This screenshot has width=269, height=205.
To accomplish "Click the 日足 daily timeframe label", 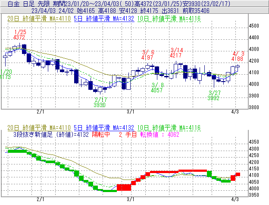I will 28,3.
